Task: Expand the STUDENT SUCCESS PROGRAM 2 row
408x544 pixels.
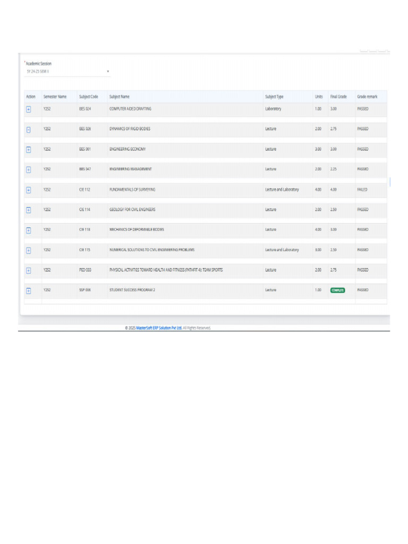Action: 29,291
